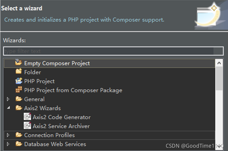228x151 pixels.
Task: Click the General folder icon
Action: (x=19, y=99)
